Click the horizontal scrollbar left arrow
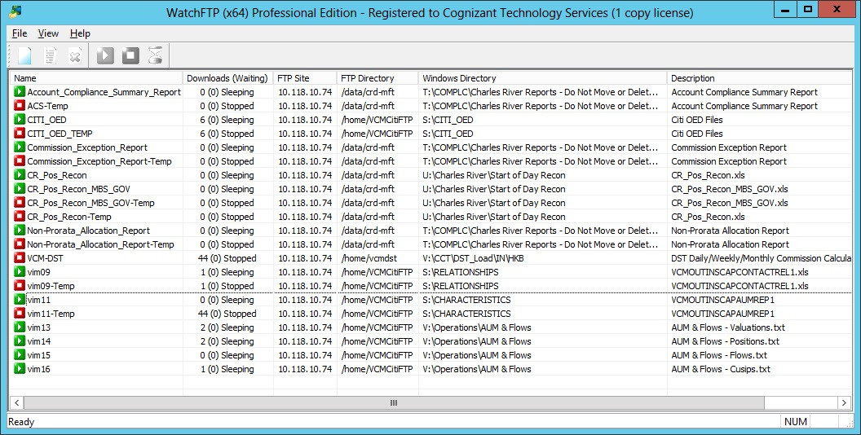 (17, 402)
